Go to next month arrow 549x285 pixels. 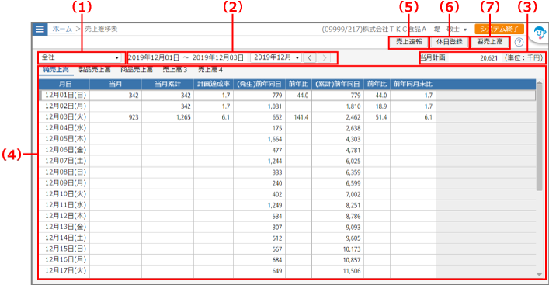click(325, 57)
